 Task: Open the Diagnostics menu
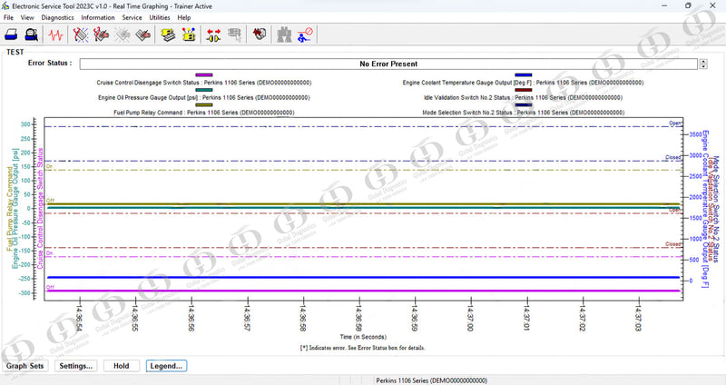click(57, 17)
